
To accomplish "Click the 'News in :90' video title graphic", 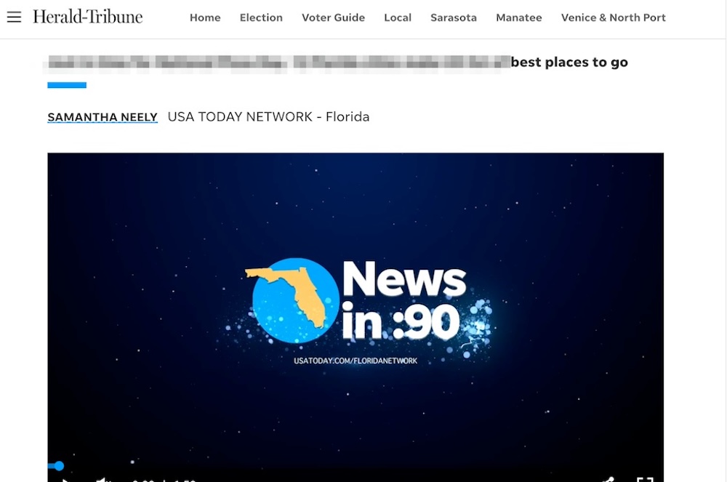I will coord(403,300).
